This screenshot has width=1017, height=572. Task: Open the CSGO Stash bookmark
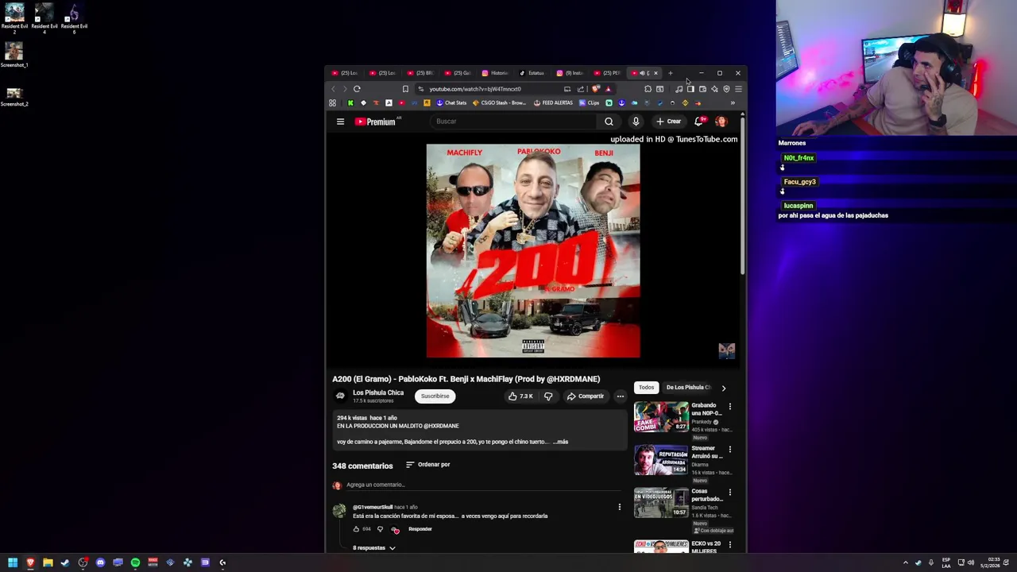500,102
